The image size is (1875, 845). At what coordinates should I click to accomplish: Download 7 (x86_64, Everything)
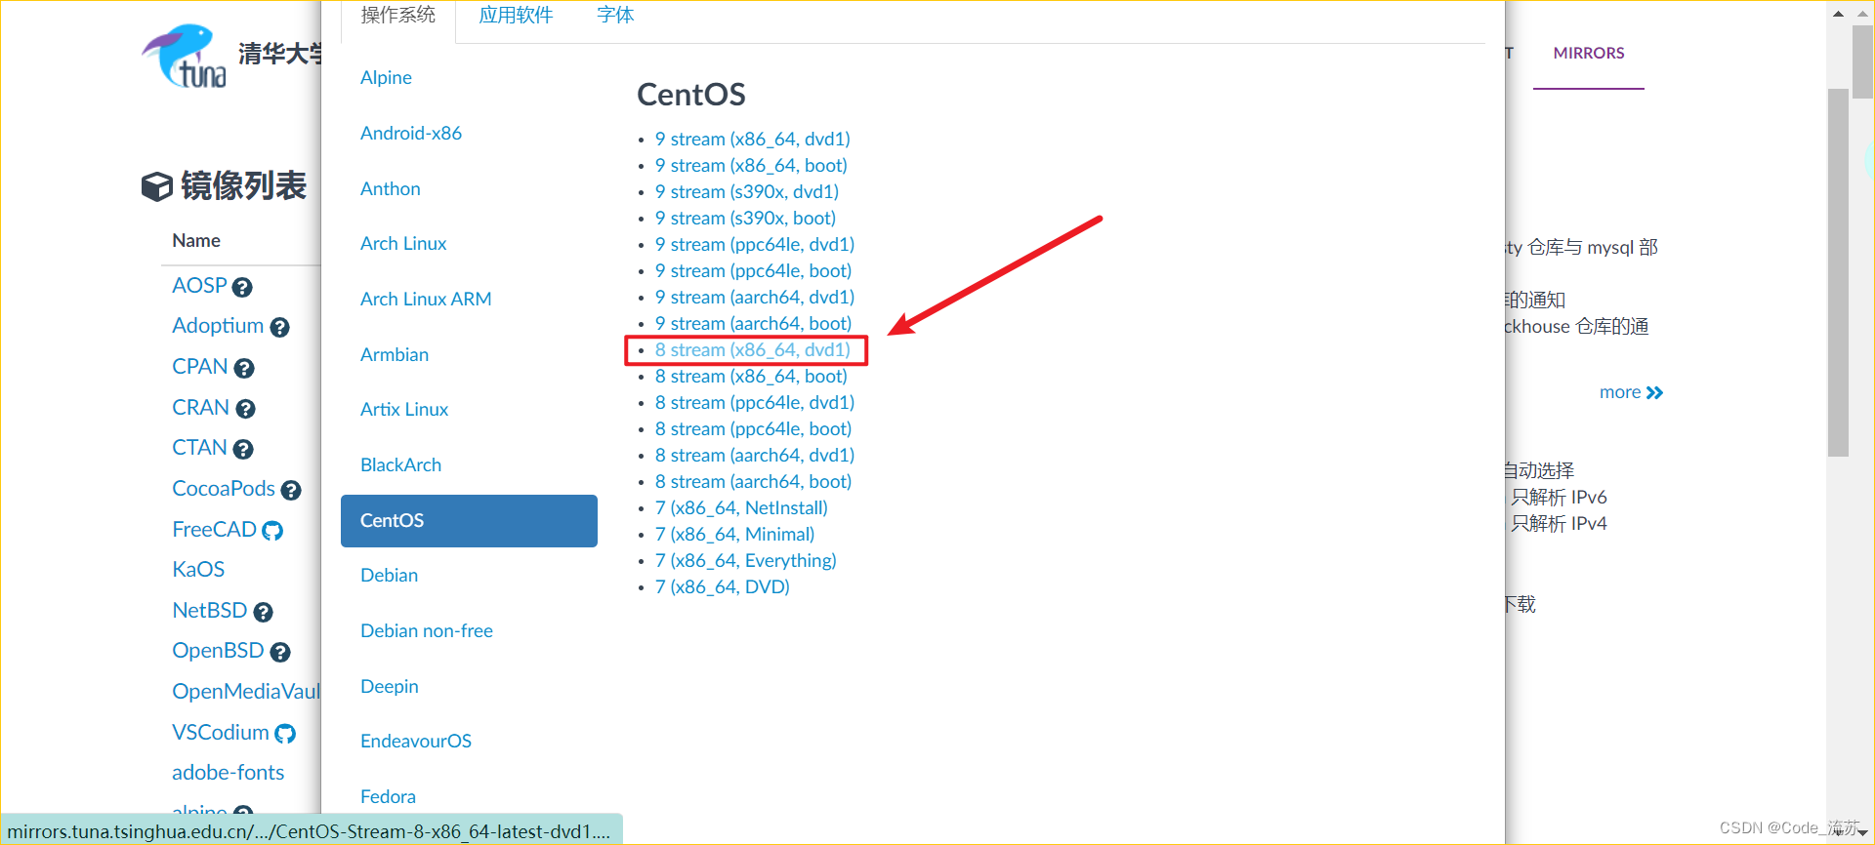click(746, 561)
